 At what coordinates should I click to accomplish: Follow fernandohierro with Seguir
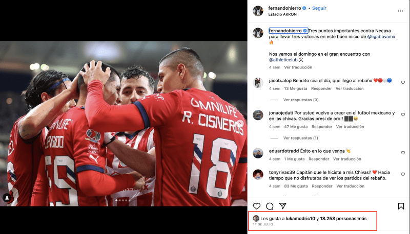coord(319,8)
